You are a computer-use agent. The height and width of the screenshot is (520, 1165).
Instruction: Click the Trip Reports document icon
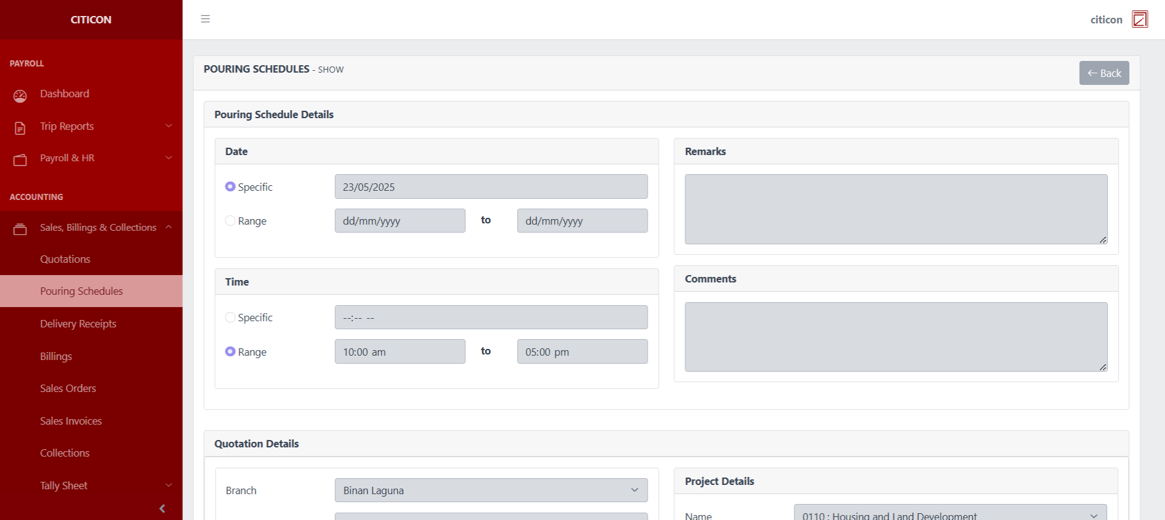(x=20, y=128)
